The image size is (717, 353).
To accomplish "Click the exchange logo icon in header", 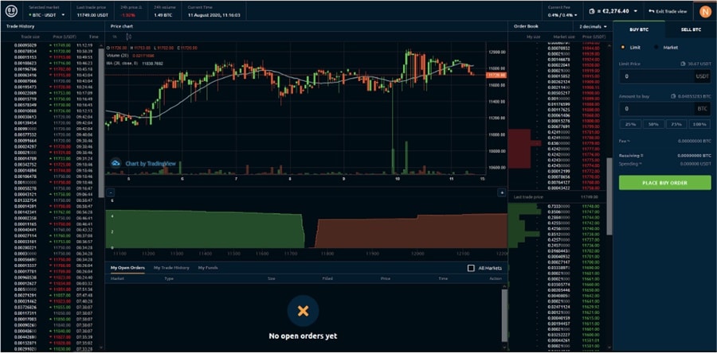I will [11, 11].
